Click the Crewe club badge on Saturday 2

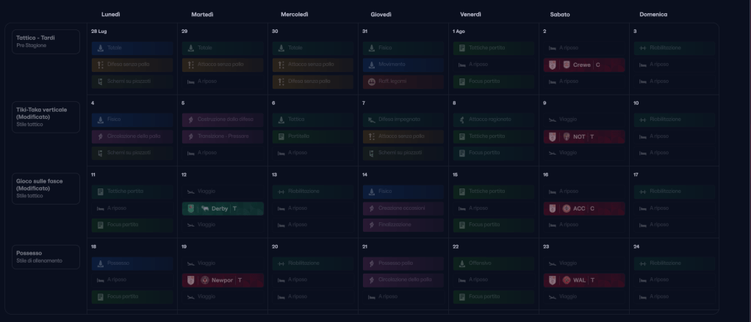[x=566, y=65]
